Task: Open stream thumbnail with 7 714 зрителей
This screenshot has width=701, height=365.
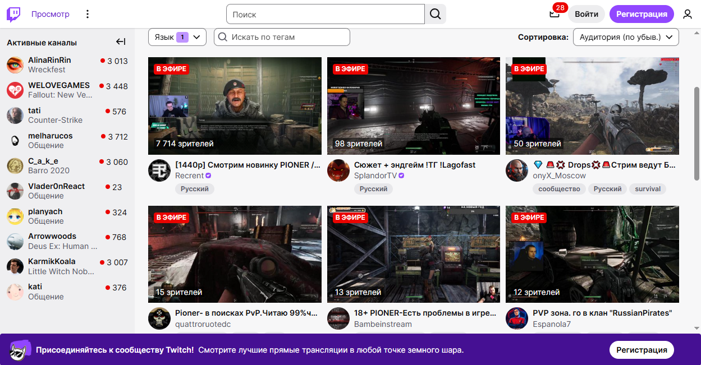Action: pyautogui.click(x=235, y=106)
